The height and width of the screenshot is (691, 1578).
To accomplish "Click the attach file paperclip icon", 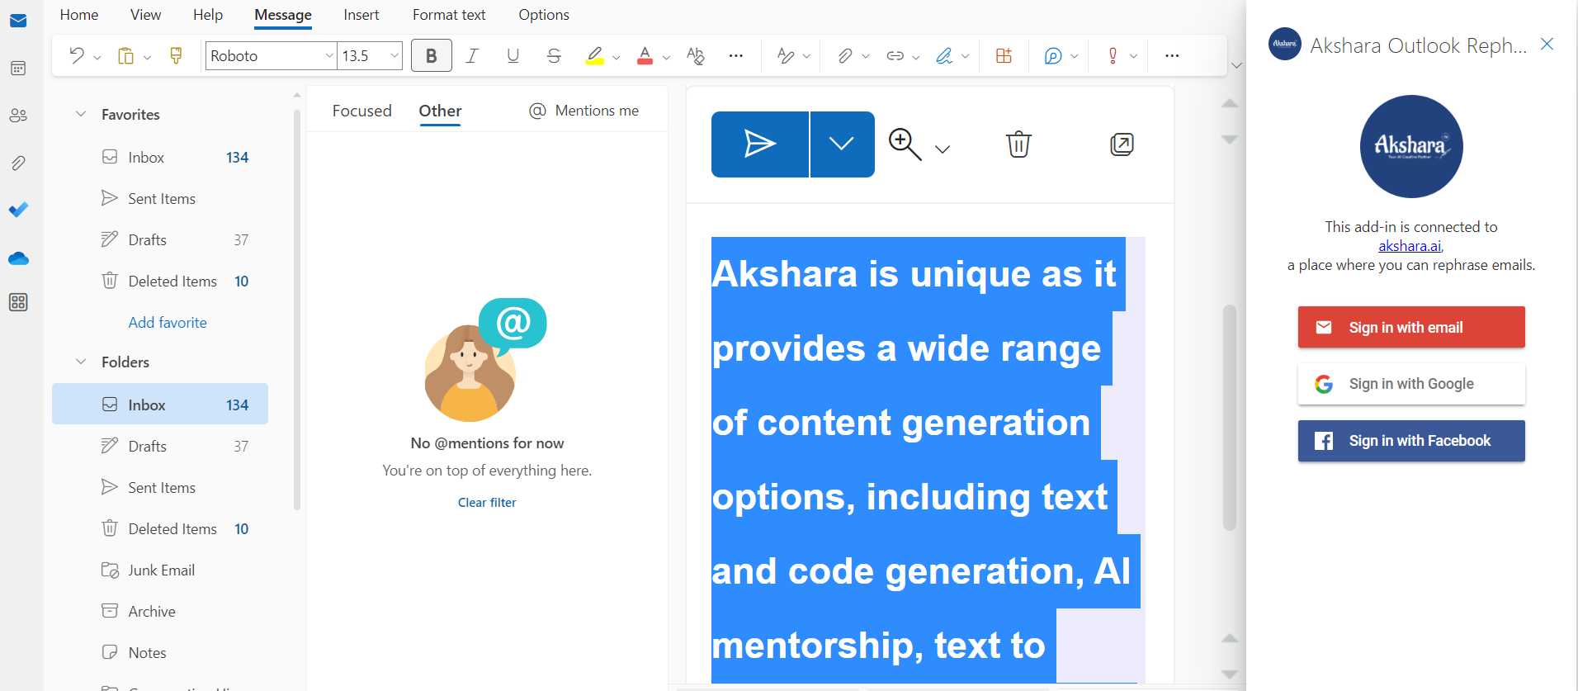I will (844, 55).
